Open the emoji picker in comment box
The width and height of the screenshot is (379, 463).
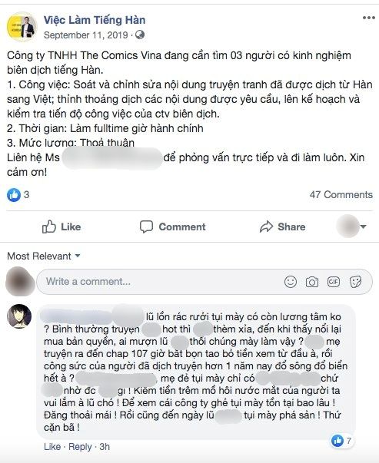[x=291, y=282]
